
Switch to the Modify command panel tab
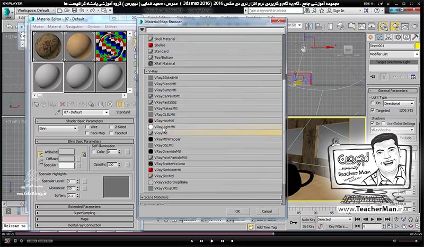pos(379,37)
